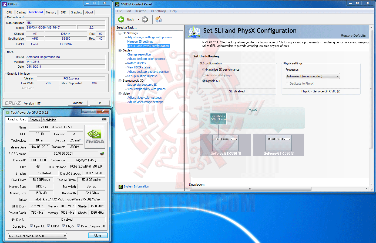Open Set up stereoscopic 3D task
This screenshot has height=243, width=376.
[142, 85]
